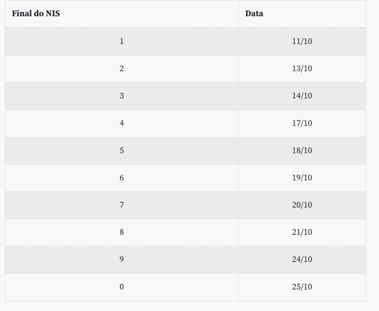
Task: Click the "Final do NIS" column header
Action: pyautogui.click(x=36, y=14)
